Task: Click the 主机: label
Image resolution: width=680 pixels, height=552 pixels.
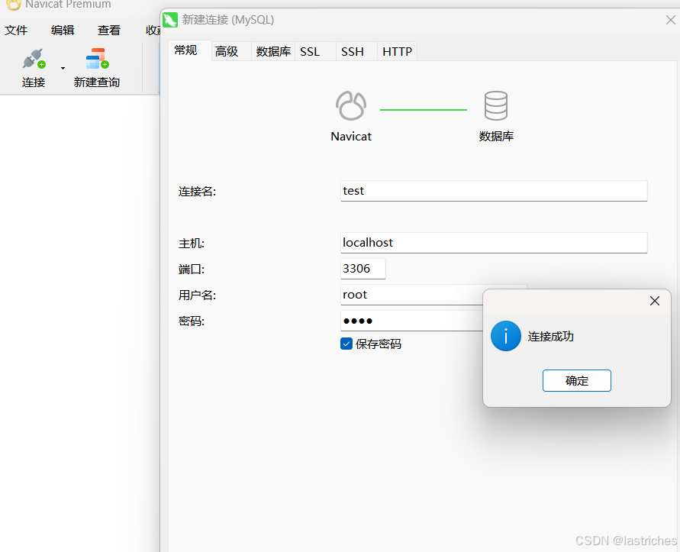Action: [x=192, y=243]
